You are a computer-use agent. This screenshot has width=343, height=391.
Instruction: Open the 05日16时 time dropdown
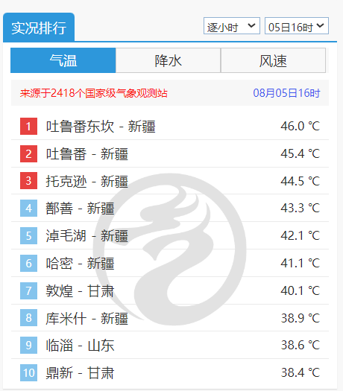(297, 26)
